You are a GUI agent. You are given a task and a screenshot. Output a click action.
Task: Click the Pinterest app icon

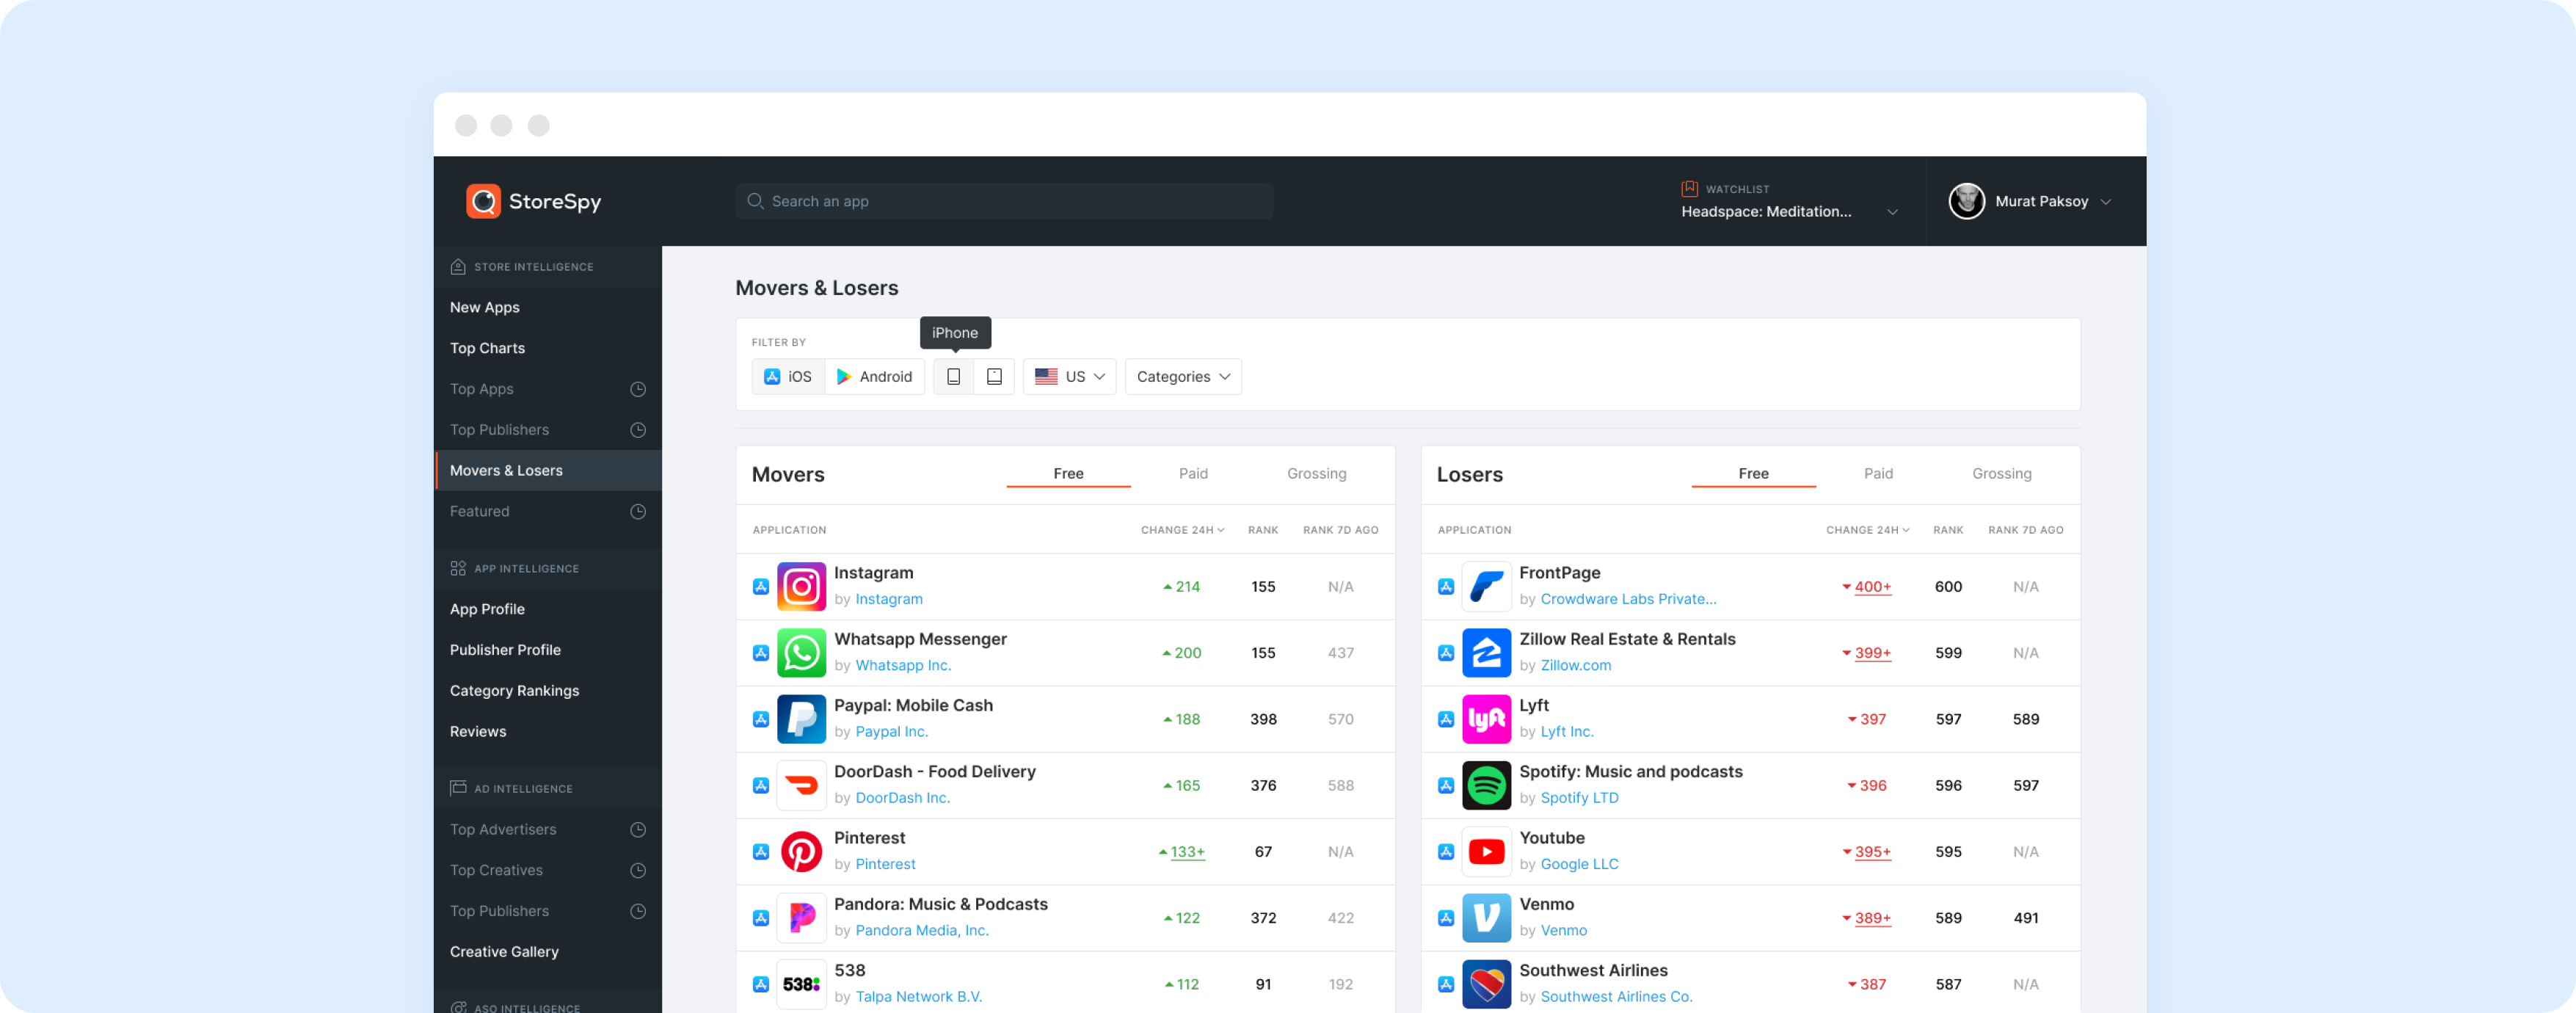(x=801, y=851)
